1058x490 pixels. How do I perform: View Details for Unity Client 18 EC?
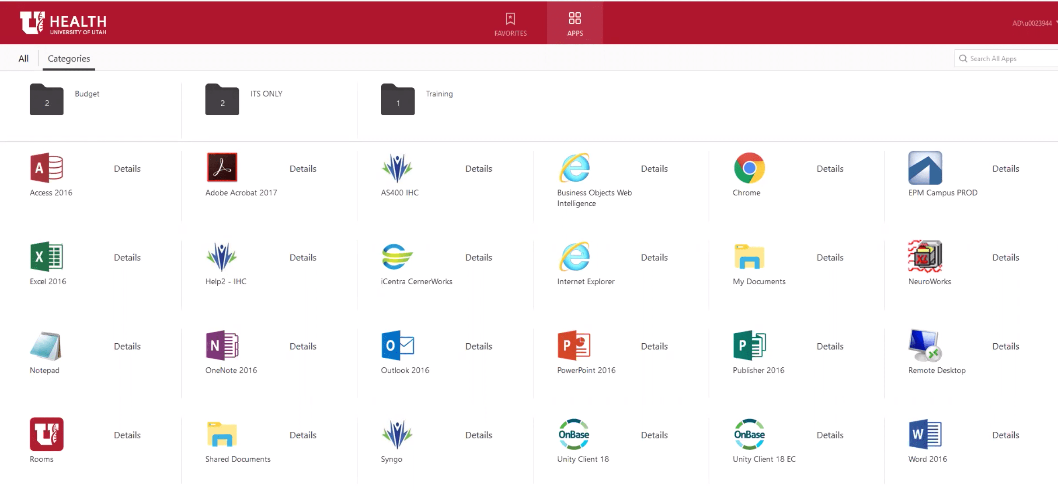[830, 435]
